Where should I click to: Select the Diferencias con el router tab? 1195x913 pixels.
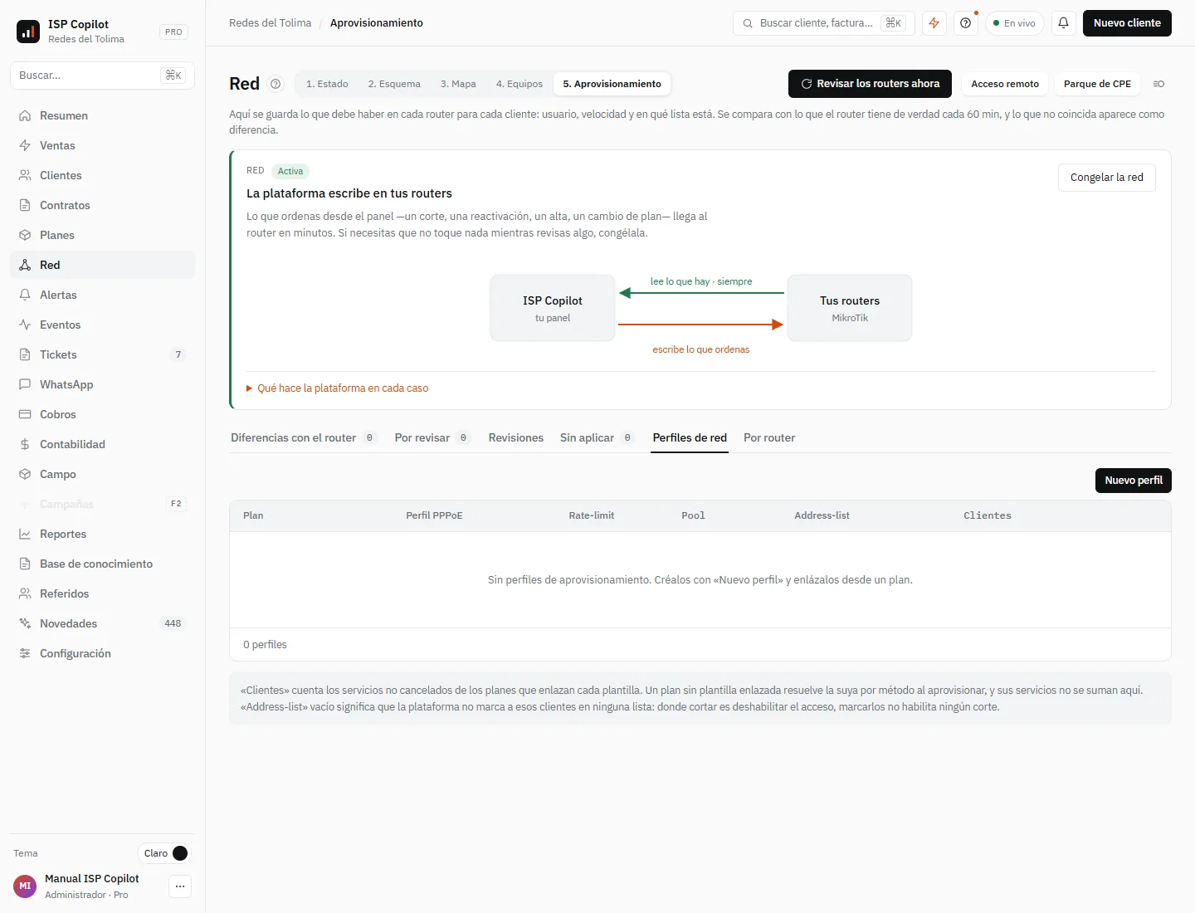pyautogui.click(x=304, y=437)
